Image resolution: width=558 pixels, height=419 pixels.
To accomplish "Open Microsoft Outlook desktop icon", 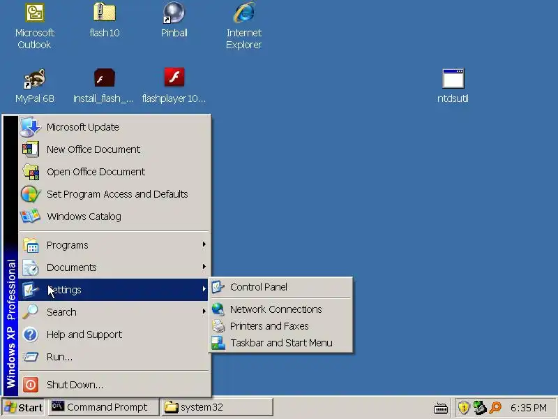I will click(34, 13).
